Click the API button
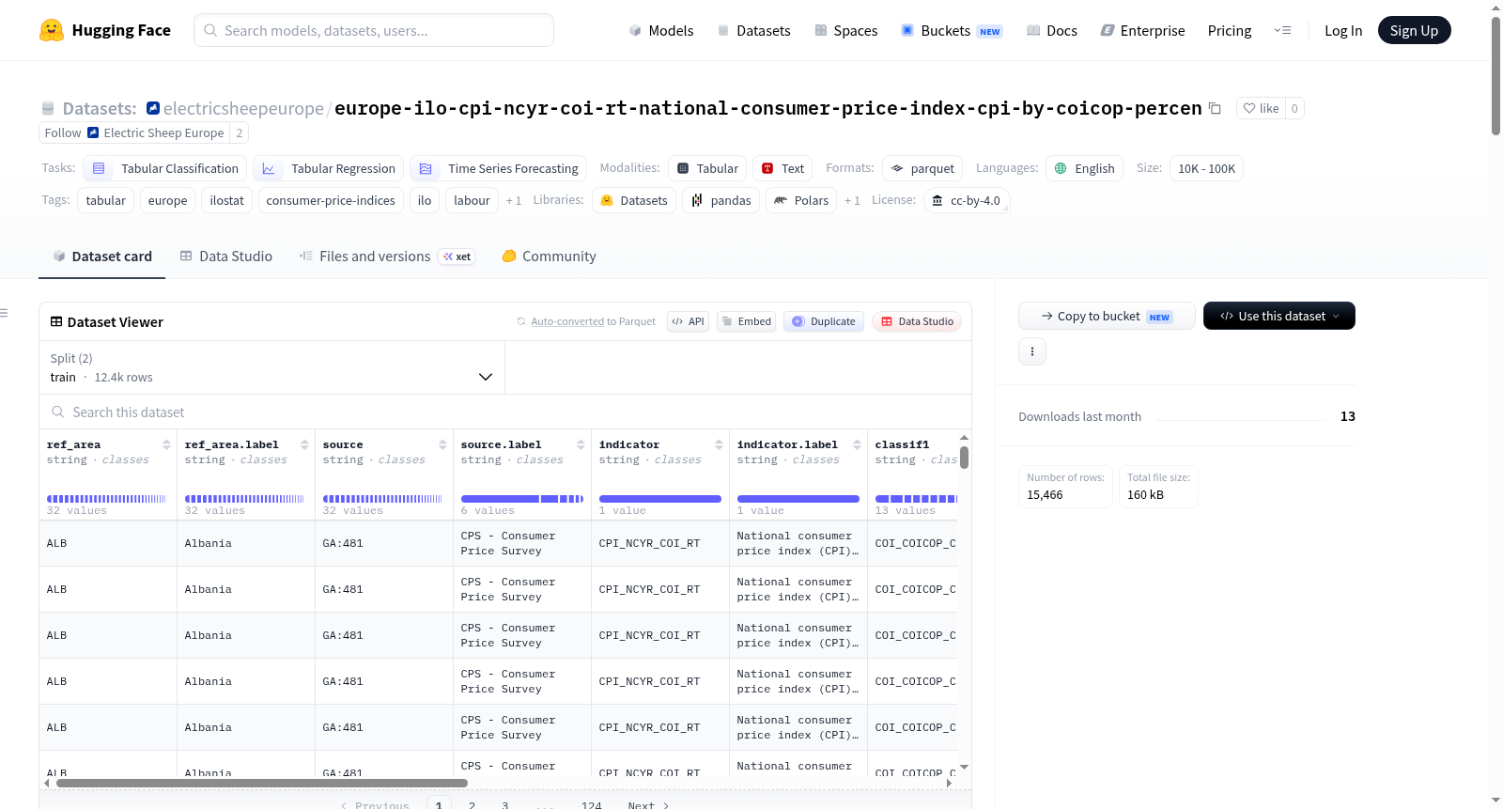Screen dimensions: 1503x809 click(x=688, y=321)
